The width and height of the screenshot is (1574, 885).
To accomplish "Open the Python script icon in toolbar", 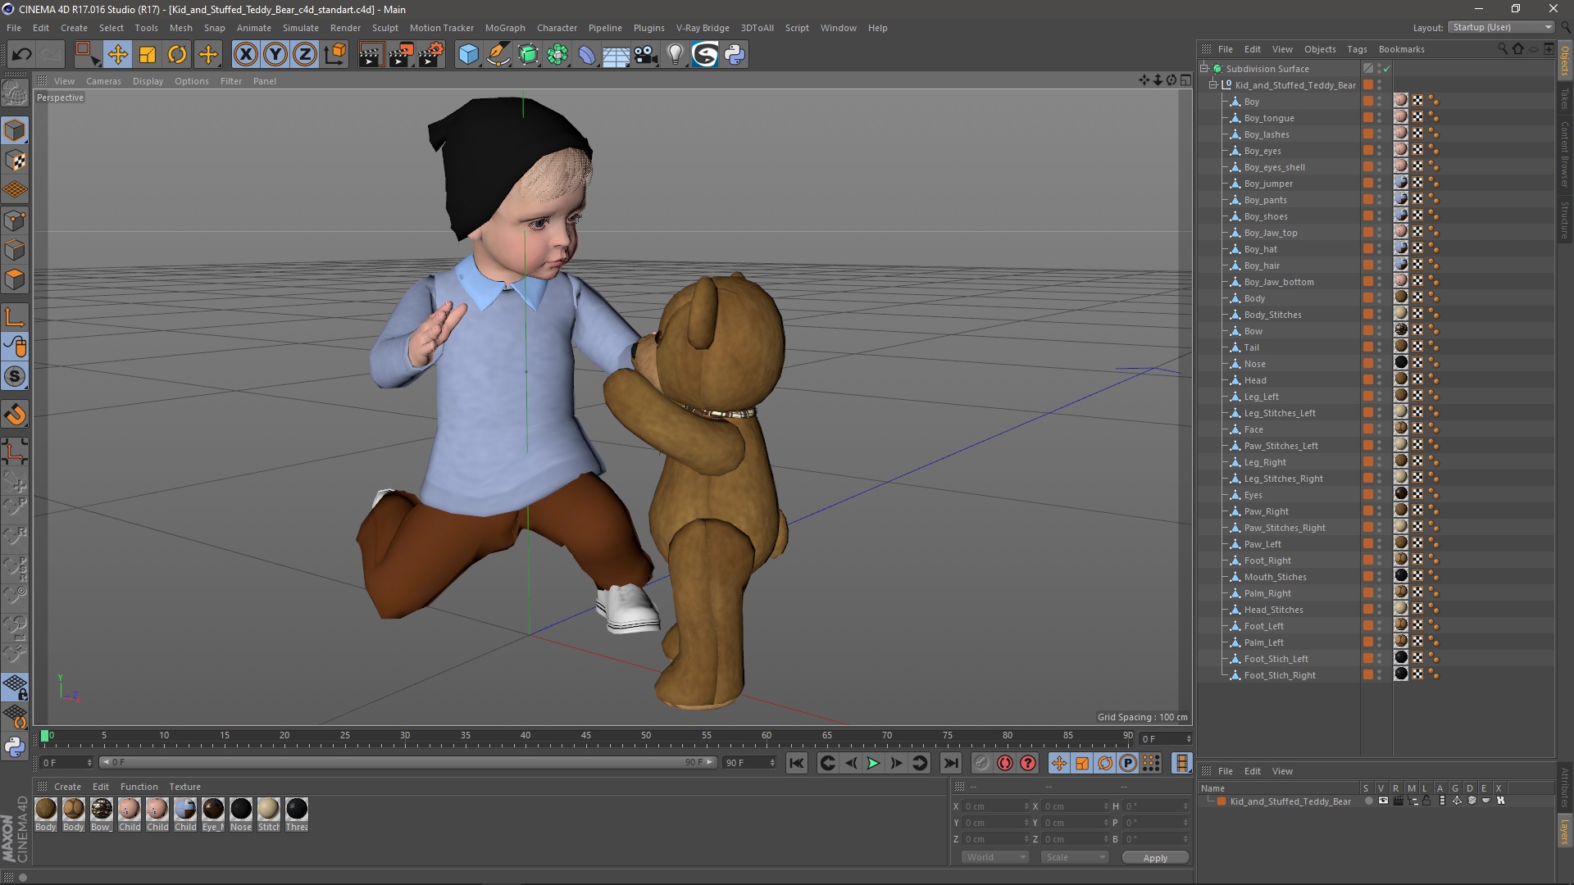I will (x=735, y=55).
